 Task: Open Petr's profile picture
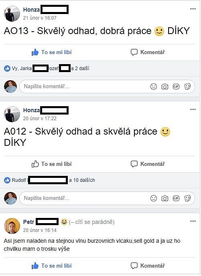(12, 226)
